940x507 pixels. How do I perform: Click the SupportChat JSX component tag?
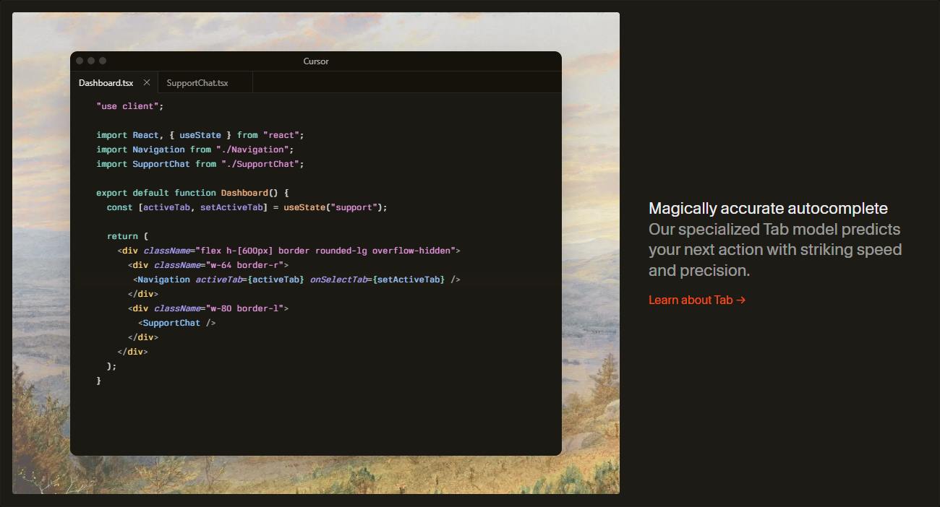pos(171,322)
